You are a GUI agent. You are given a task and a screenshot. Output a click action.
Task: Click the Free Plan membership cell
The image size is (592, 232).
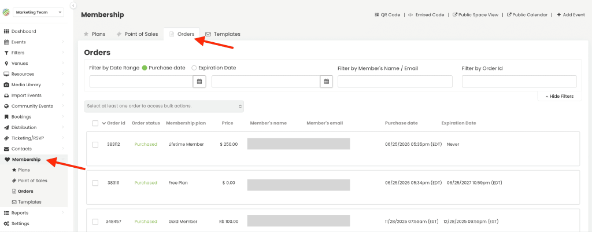tap(178, 183)
